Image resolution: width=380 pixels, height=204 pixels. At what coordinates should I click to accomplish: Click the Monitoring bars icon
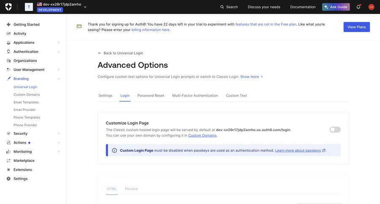[8, 151]
